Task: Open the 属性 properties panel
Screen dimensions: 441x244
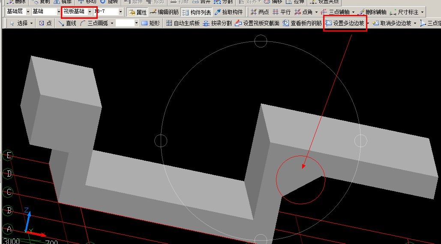Action: coord(138,12)
